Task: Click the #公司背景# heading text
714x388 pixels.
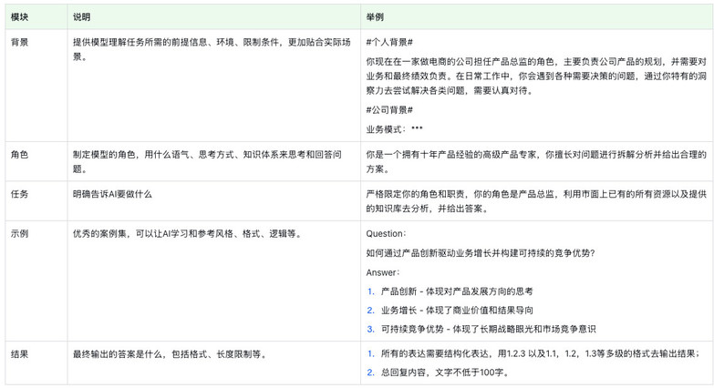Action: [390, 109]
